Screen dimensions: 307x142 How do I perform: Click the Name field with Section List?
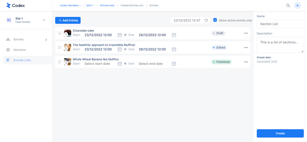click(x=280, y=24)
